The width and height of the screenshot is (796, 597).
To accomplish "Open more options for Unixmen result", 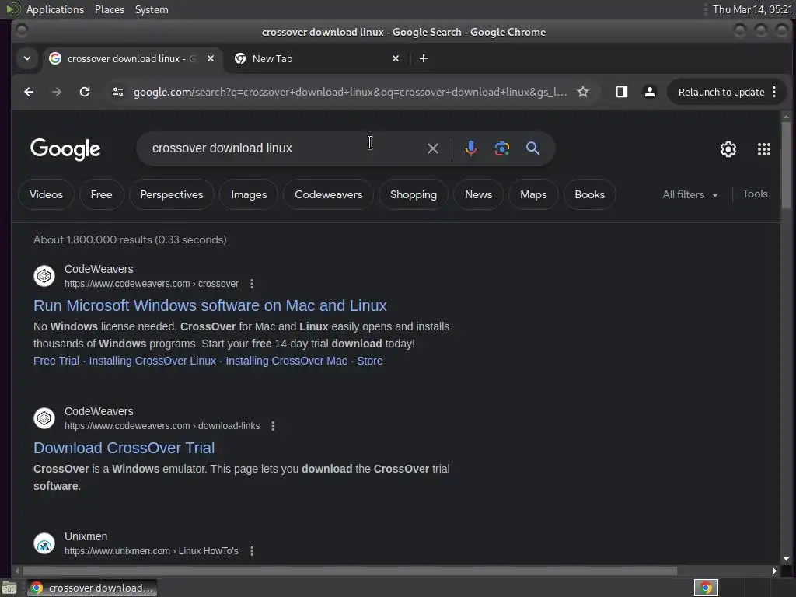I will pos(252,551).
